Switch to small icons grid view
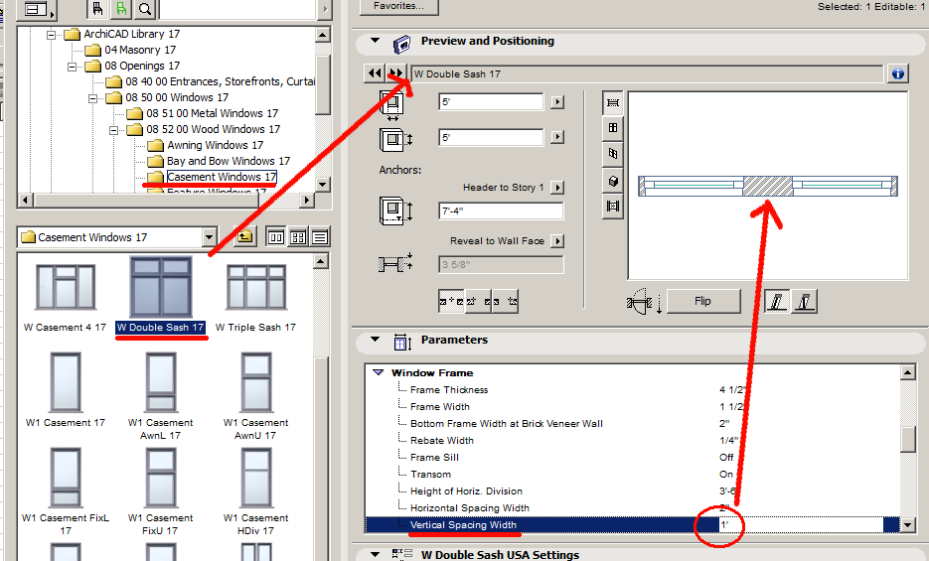Screen dimensions: 929x561 click(x=298, y=237)
